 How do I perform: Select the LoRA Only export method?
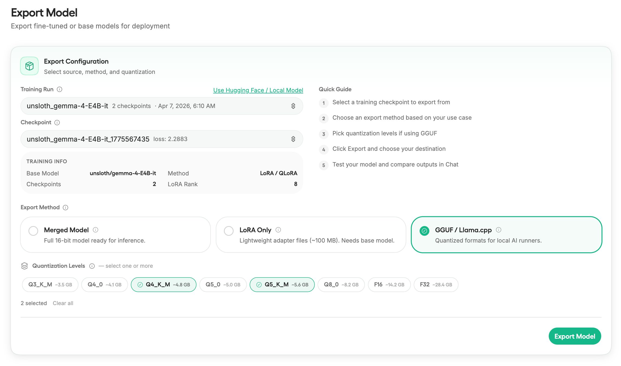[x=229, y=231]
